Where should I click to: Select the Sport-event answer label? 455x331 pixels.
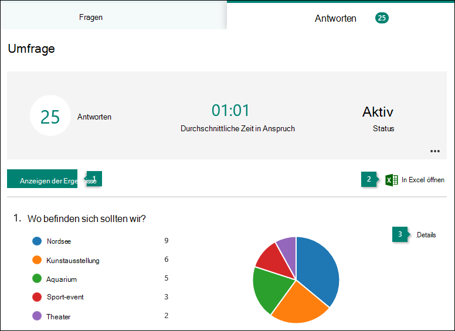coord(65,297)
